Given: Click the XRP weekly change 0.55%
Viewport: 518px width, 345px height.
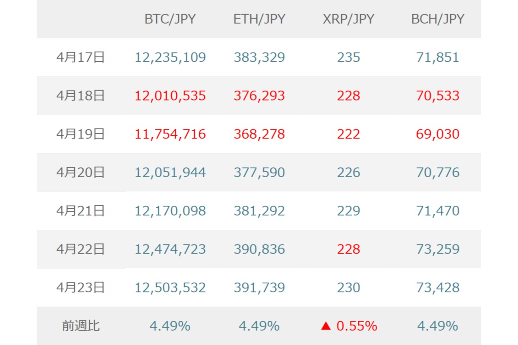Looking at the screenshot, I should click(357, 326).
